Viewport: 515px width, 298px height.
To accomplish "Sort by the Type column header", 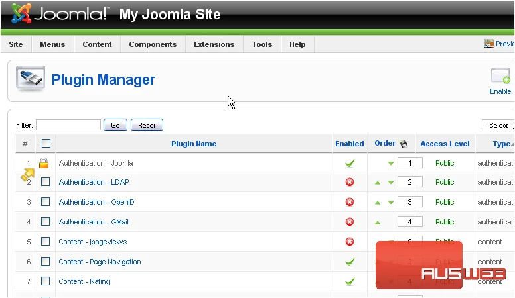I will 502,144.
